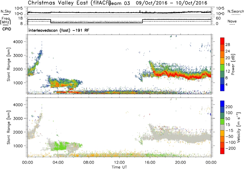Click the frequency step line at 15:00

coord(142,21)
